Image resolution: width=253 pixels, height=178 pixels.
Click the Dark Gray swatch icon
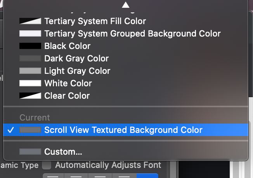point(30,58)
